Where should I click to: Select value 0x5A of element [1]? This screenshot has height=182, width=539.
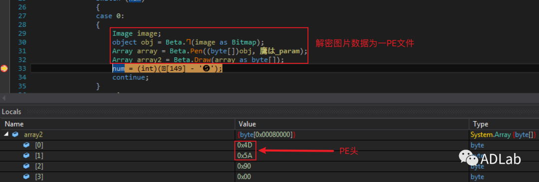click(245, 156)
